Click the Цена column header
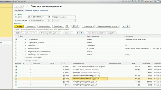Viewport: 161px width, 90px height. tap(135, 63)
